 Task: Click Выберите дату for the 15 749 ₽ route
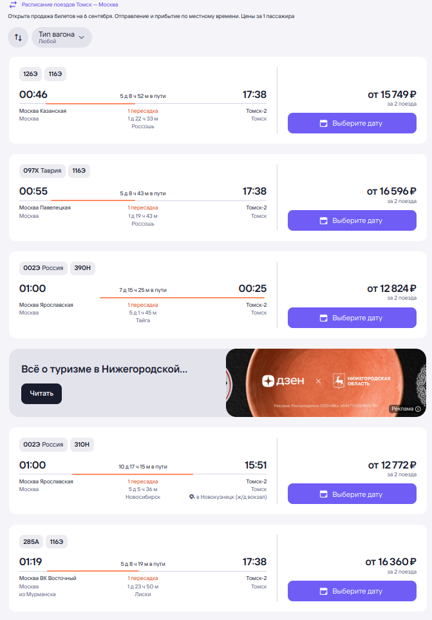352,123
